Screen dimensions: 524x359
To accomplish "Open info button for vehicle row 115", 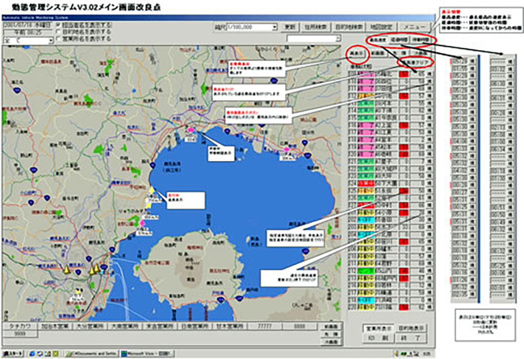I will point(429,118).
